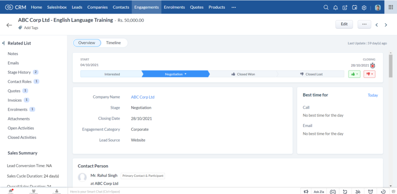Open the Contacts icon in bottom bar
397x194 pixels.
(x=57, y=191)
